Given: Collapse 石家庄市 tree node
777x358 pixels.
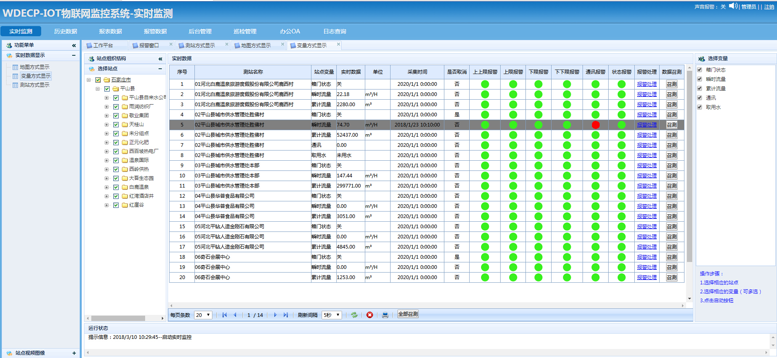Looking at the screenshot, I should coord(88,80).
